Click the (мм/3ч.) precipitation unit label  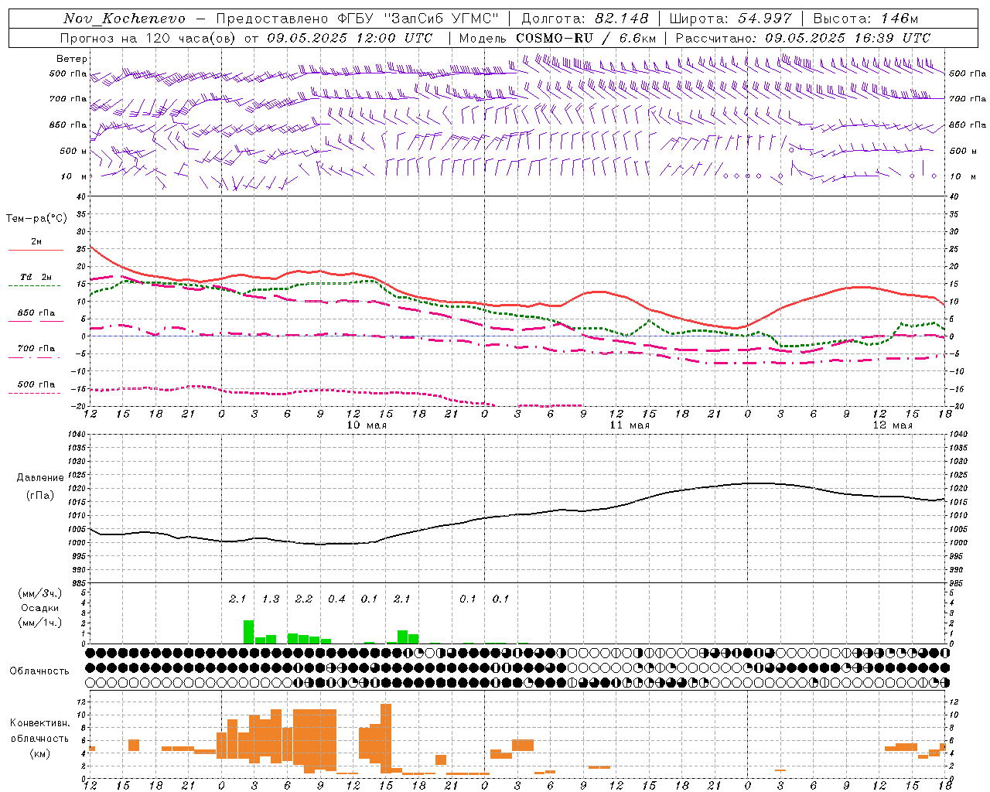[x=40, y=593]
